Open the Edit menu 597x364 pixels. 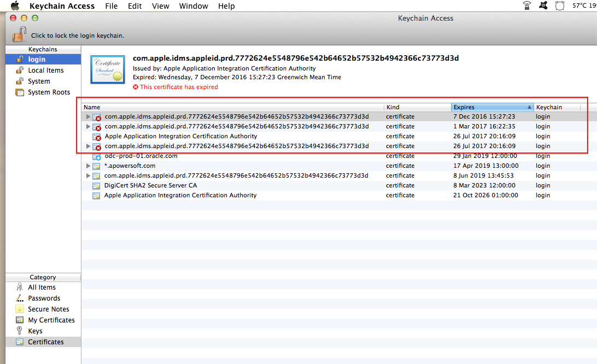pos(135,6)
